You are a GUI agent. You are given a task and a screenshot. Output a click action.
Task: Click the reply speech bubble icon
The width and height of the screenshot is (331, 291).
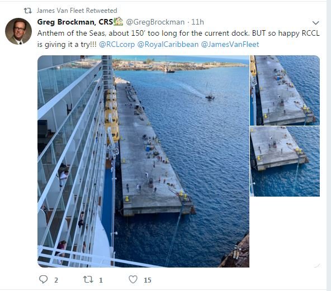43,279
